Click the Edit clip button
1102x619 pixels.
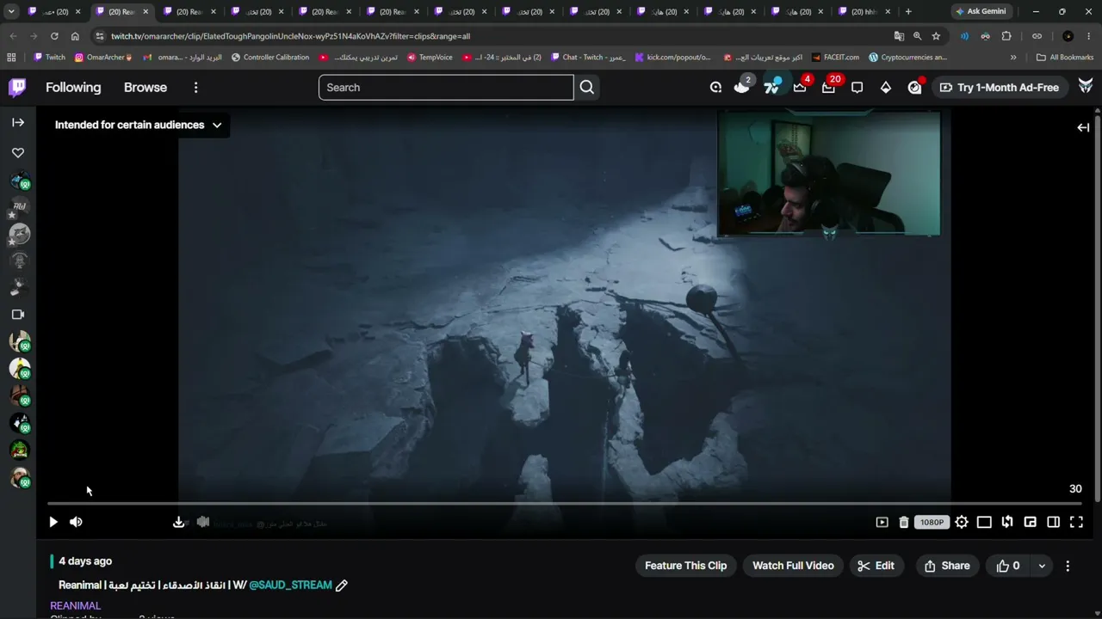[x=876, y=566]
